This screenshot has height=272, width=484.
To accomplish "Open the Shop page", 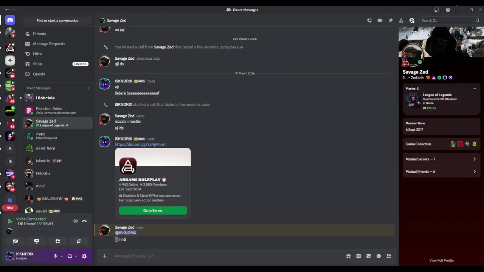I will 57,64.
